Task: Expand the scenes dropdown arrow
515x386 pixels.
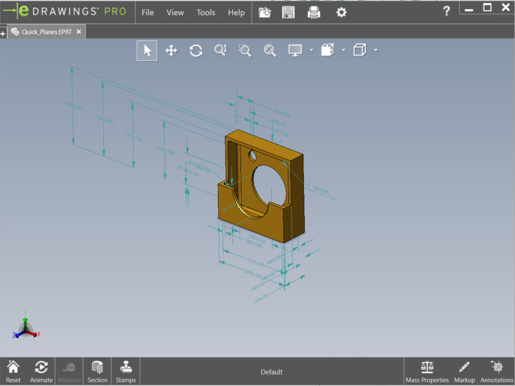Action: pos(344,50)
